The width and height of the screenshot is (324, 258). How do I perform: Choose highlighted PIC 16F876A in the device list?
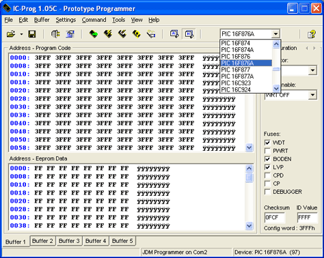click(x=246, y=63)
